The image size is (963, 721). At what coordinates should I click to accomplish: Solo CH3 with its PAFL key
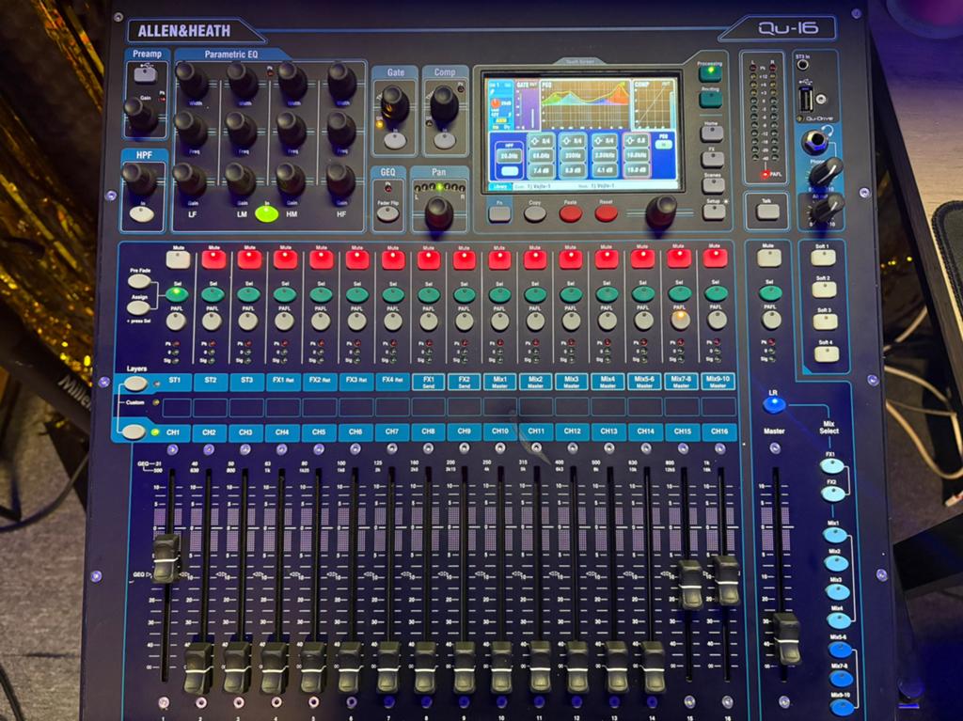point(248,321)
